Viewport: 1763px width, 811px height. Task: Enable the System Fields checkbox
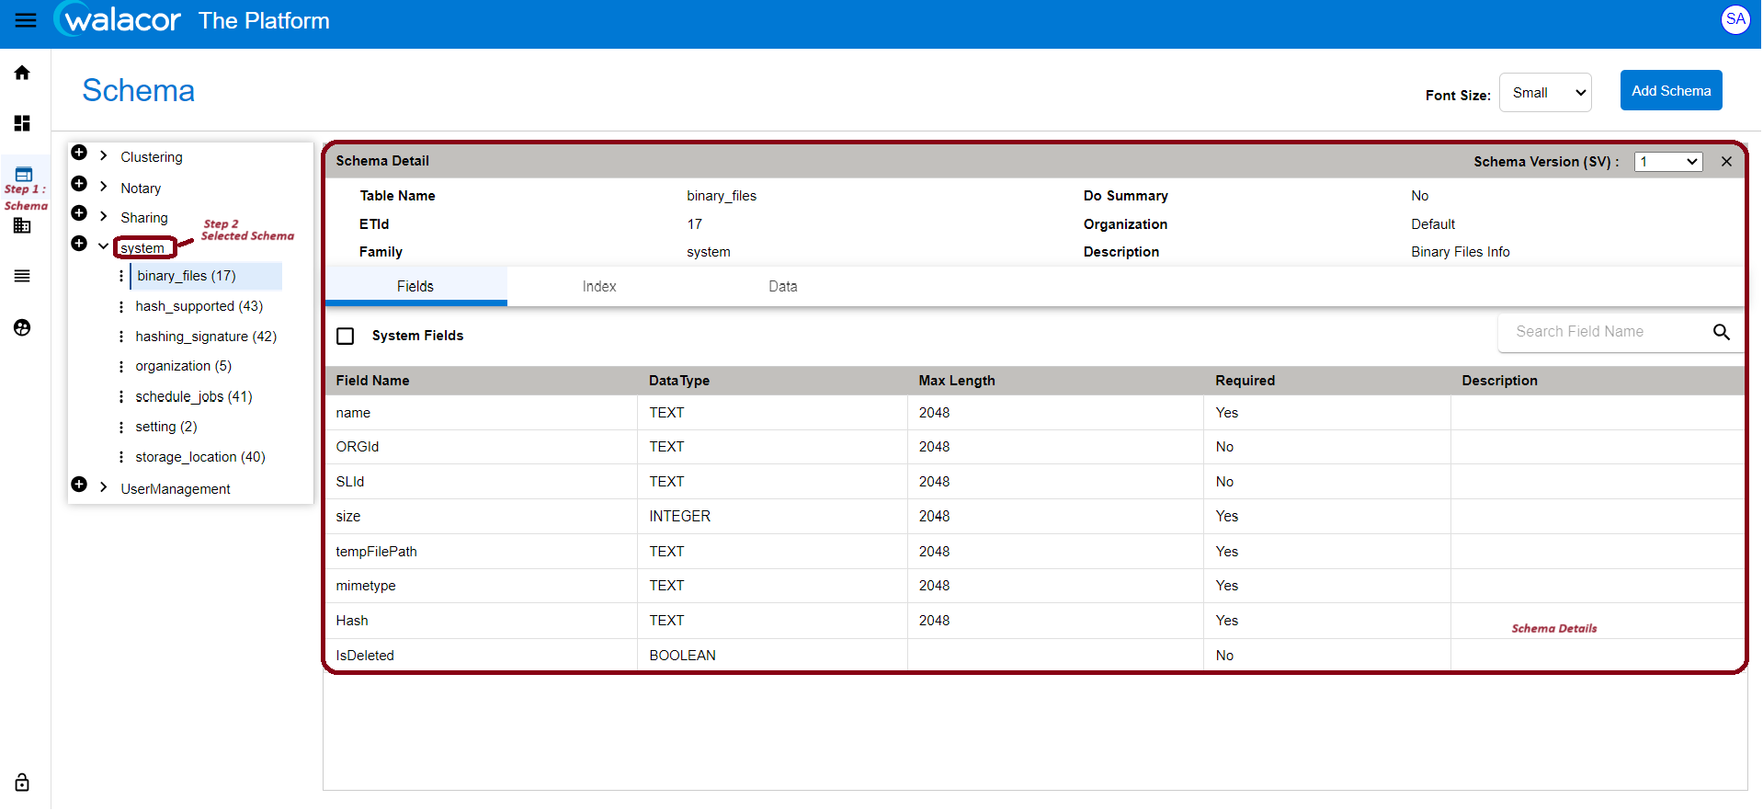pyautogui.click(x=346, y=337)
